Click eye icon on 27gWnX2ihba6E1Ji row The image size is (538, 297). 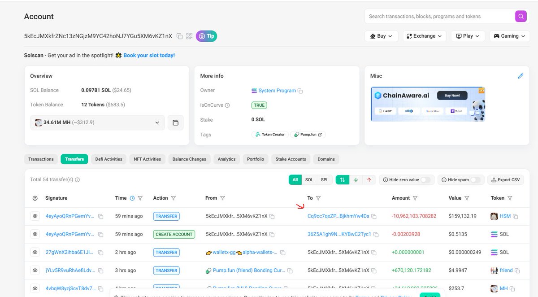[x=35, y=252]
